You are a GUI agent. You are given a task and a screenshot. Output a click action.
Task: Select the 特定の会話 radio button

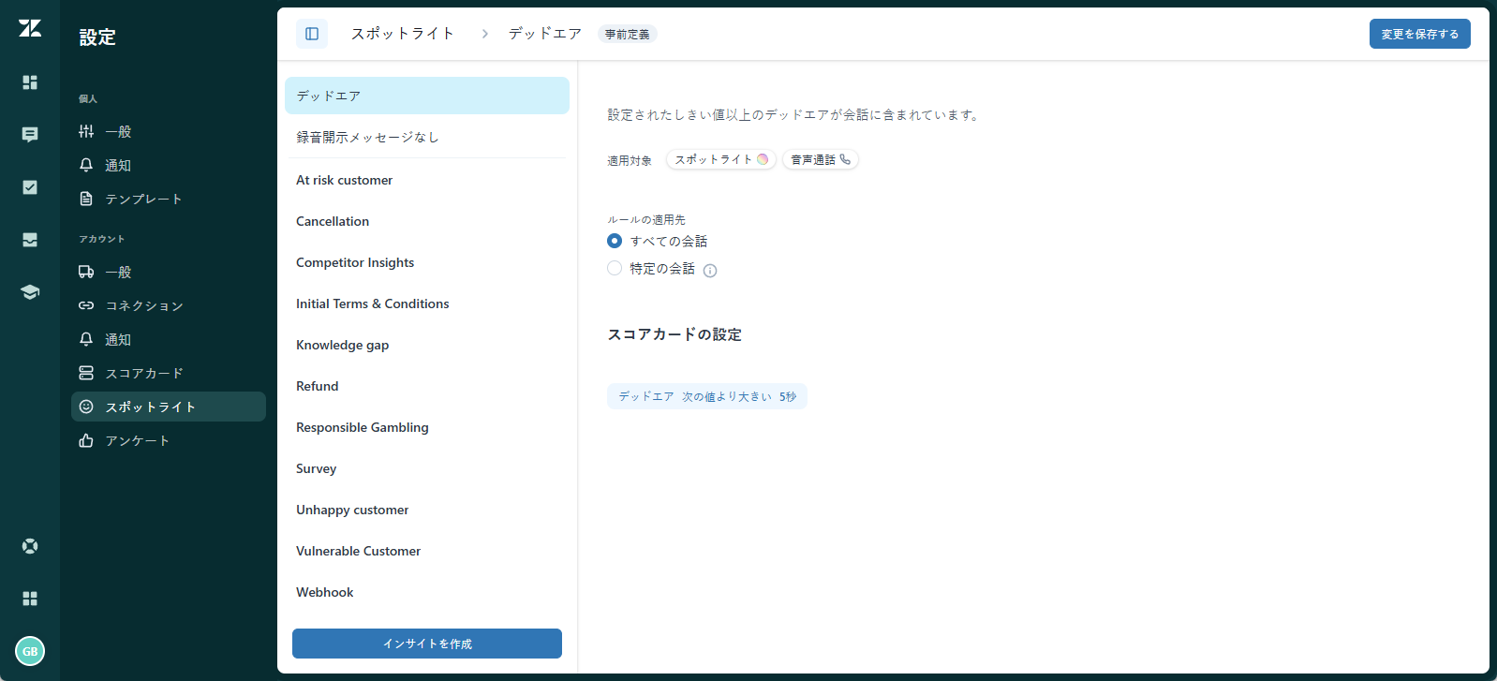pyautogui.click(x=615, y=268)
